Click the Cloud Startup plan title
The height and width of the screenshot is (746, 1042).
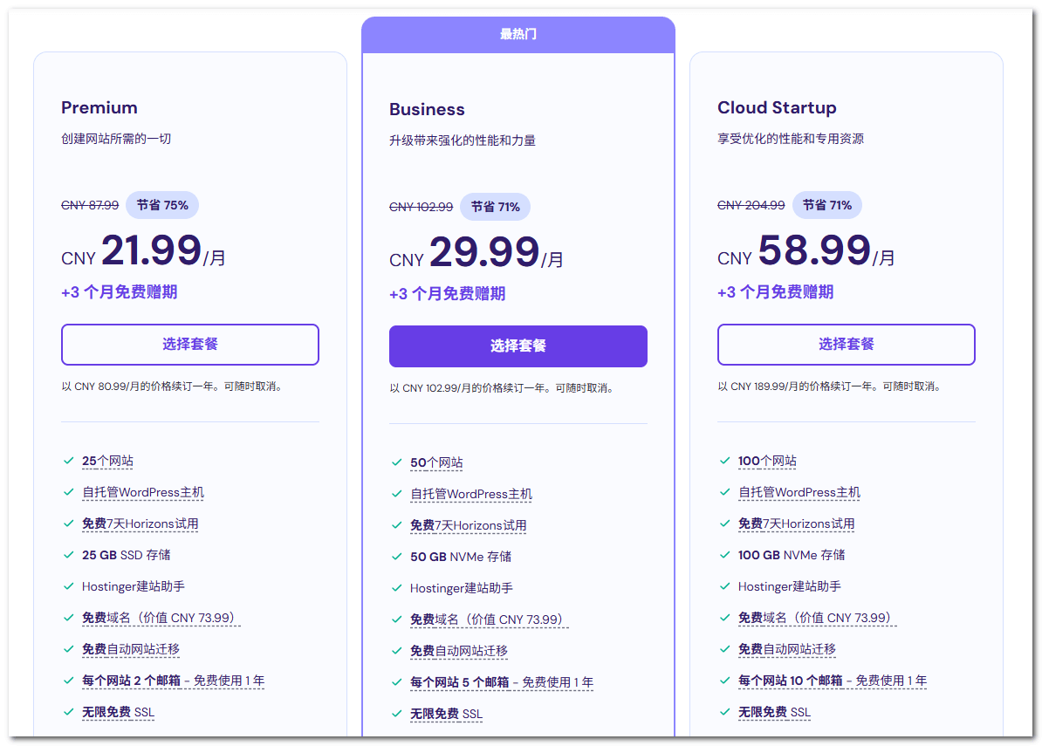click(777, 107)
